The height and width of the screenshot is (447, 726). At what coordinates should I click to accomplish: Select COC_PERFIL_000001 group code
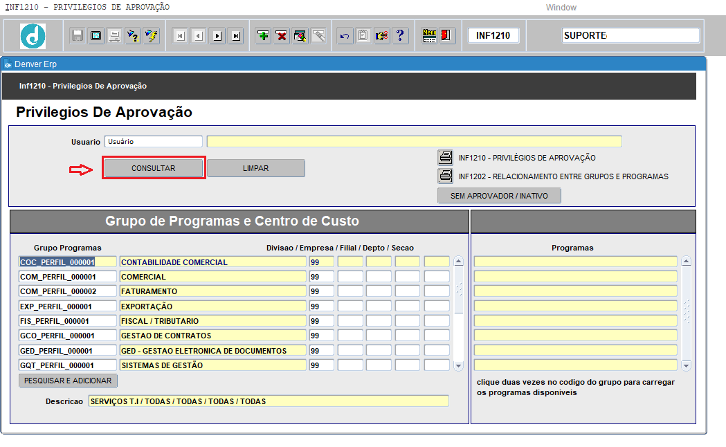pos(68,262)
